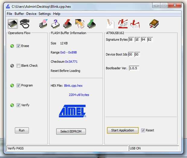187x158 pixels.
Task: Open the Device menu
Action: tap(31, 14)
